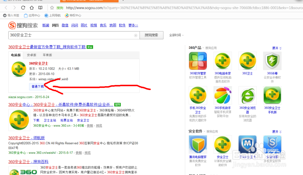Click the 安全卫士 icon under 安全软件
The width and height of the screenshot is (303, 175).
(223, 144)
